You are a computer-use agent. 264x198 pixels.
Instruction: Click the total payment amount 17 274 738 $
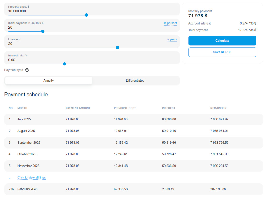[247, 30]
